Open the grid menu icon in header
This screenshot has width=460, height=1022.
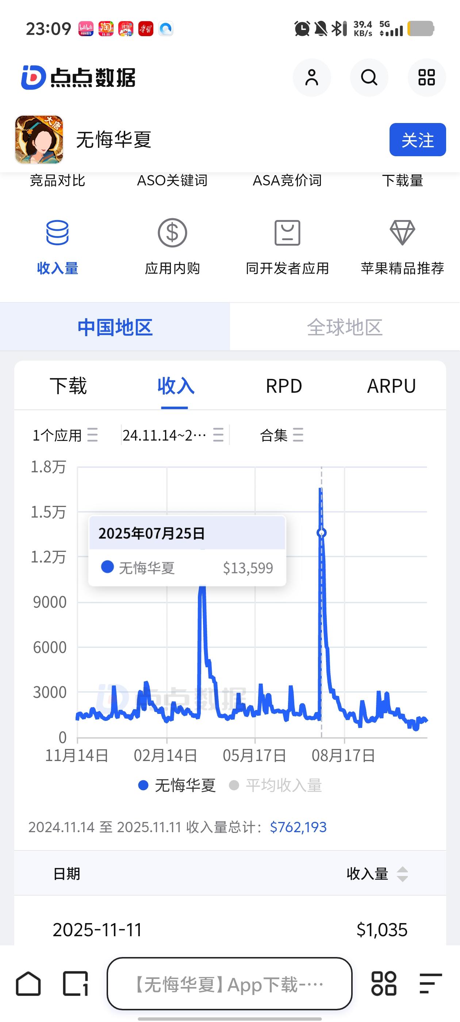(427, 77)
